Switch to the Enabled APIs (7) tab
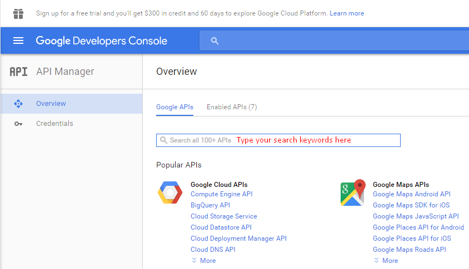Image resolution: width=469 pixels, height=269 pixels. (232, 107)
